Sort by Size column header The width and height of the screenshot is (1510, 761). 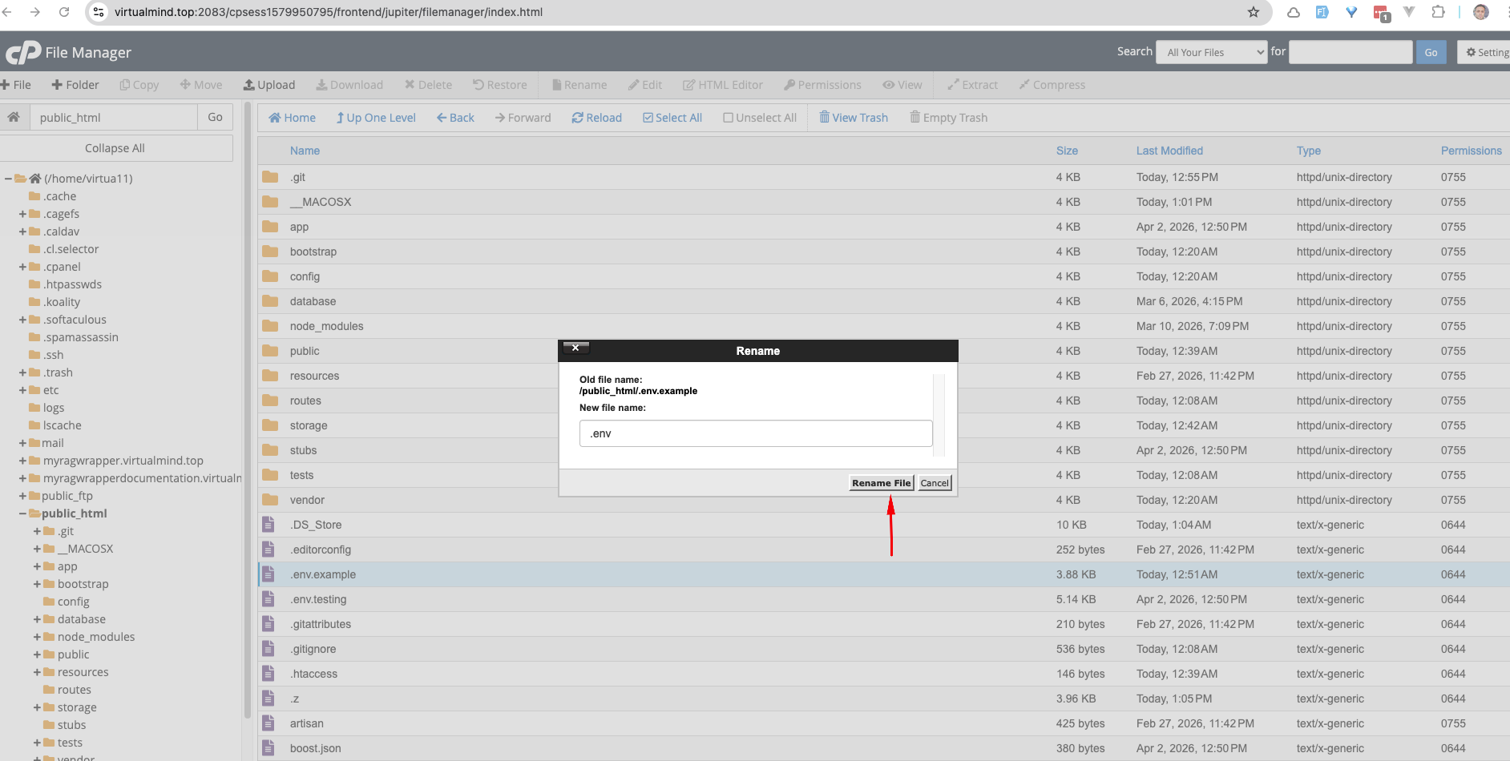(x=1067, y=151)
